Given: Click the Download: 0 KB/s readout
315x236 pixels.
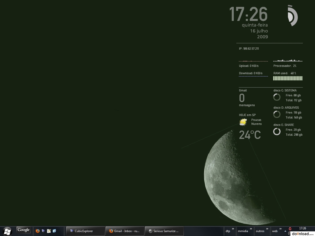Looking at the screenshot, I should pyautogui.click(x=251, y=73).
